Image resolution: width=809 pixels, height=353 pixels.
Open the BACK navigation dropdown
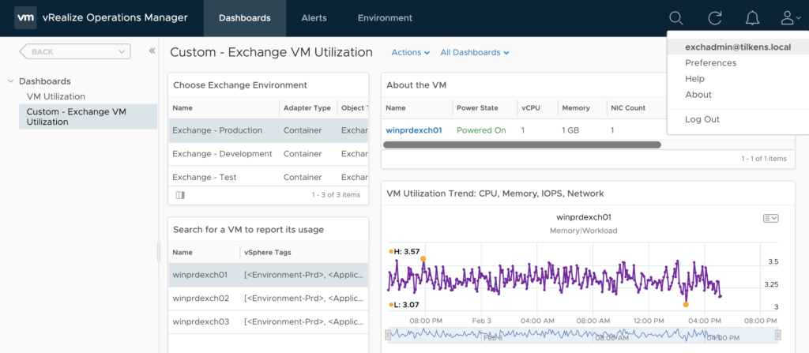pyautogui.click(x=75, y=51)
